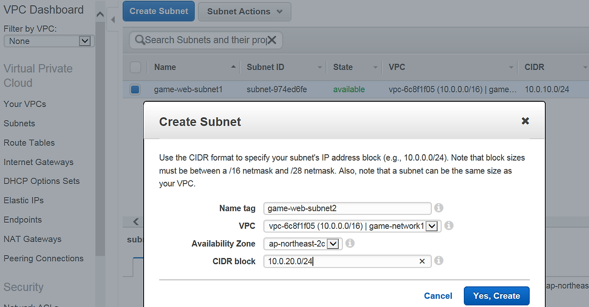Open Elastic IPs in sidebar
The width and height of the screenshot is (589, 307).
pyautogui.click(x=24, y=200)
